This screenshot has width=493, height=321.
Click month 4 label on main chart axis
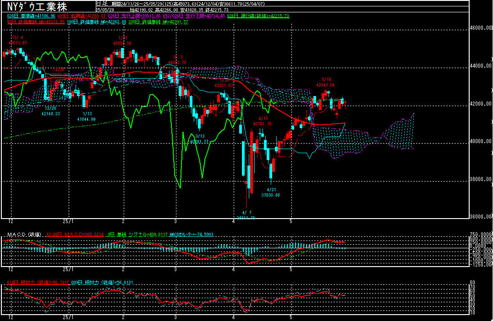click(234, 221)
